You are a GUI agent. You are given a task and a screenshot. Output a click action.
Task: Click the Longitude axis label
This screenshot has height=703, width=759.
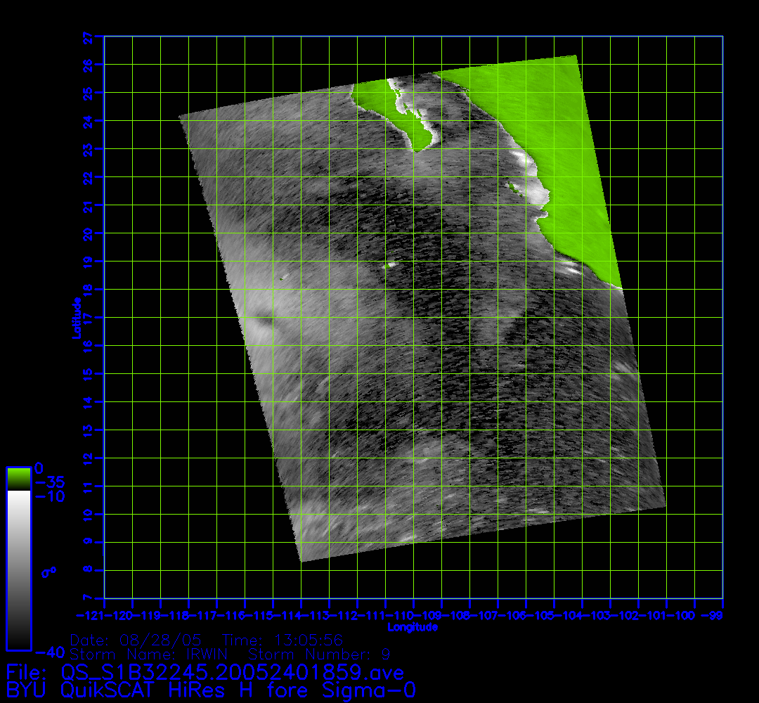tap(413, 626)
